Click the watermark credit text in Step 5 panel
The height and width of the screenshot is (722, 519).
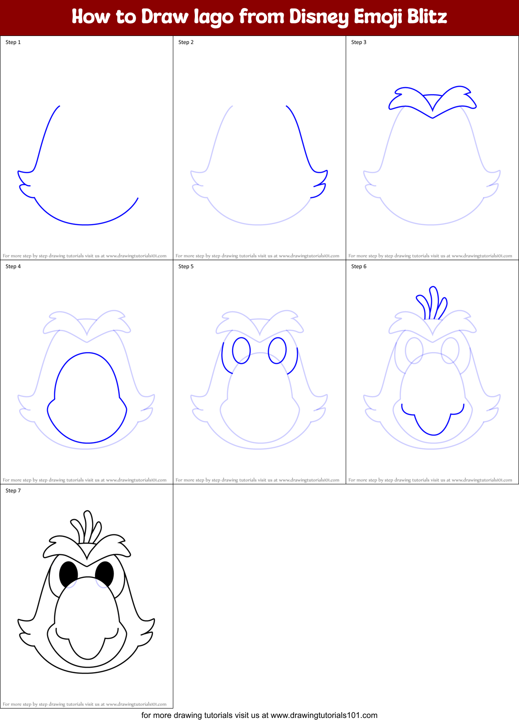click(x=257, y=480)
